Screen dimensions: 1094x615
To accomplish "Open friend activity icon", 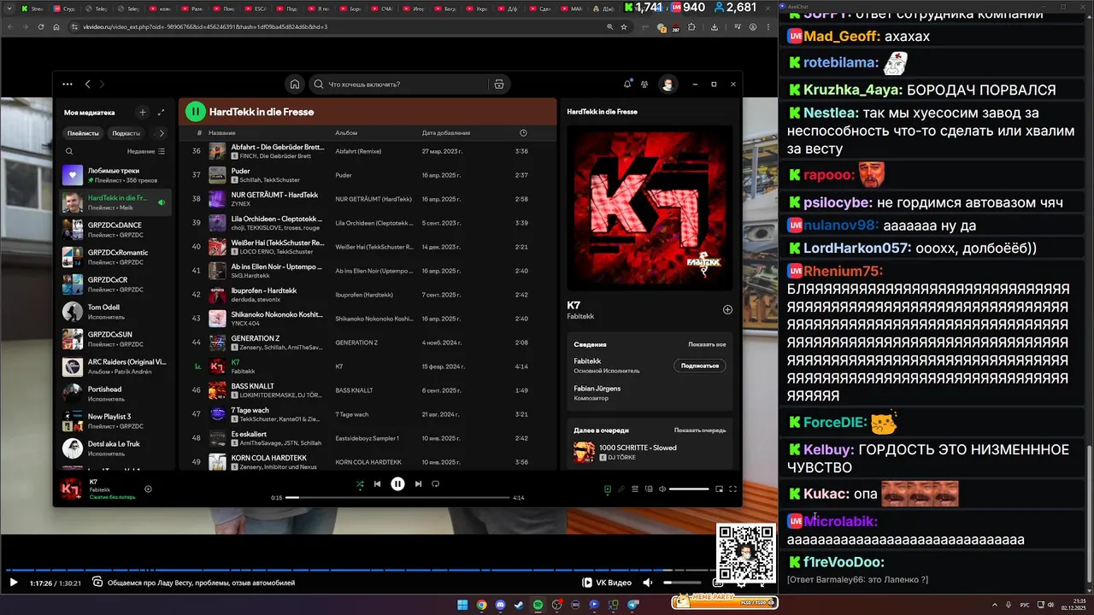I will click(644, 85).
